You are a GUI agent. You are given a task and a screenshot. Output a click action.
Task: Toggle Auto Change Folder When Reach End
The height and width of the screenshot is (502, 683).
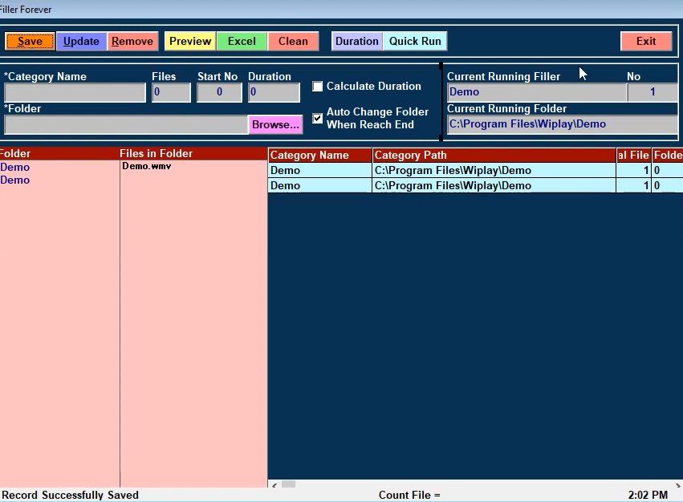[x=318, y=119]
